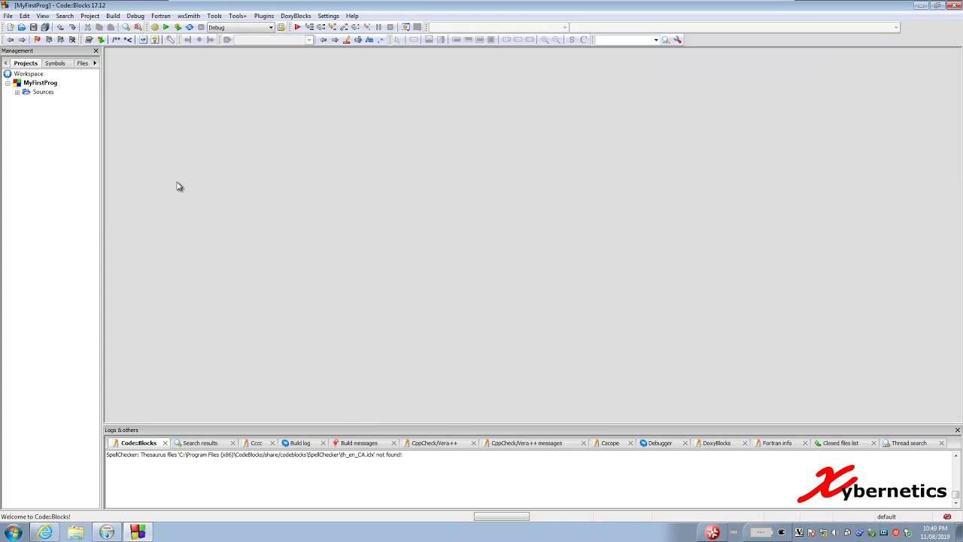
Task: Click SpellChecker thesaurus not found log message
Action: [254, 455]
